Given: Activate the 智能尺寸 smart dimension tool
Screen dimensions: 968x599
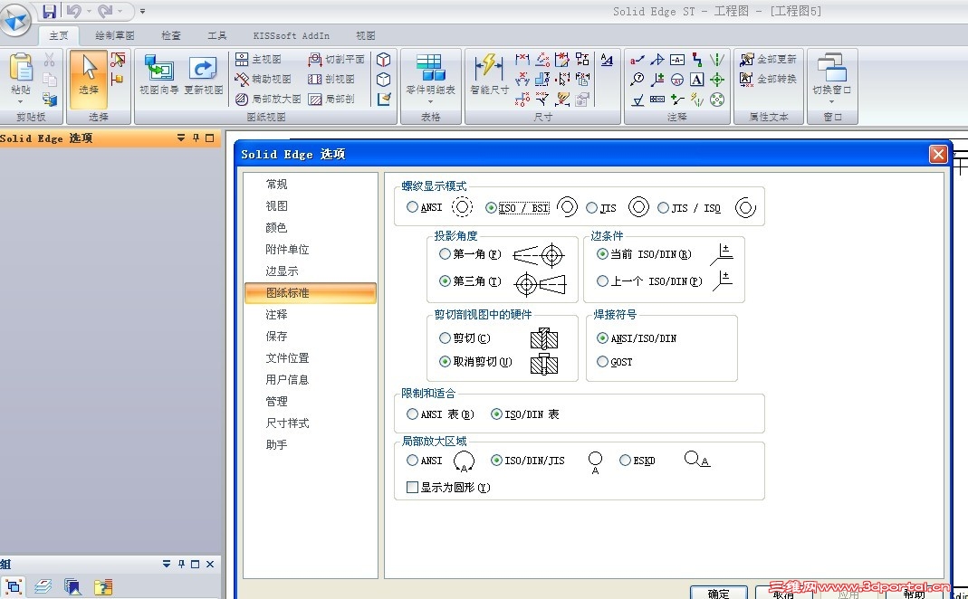Looking at the screenshot, I should pyautogui.click(x=489, y=74).
